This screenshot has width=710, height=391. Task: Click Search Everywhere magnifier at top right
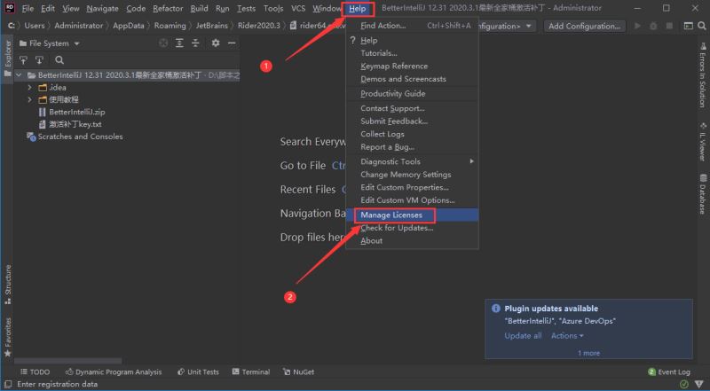[702, 26]
